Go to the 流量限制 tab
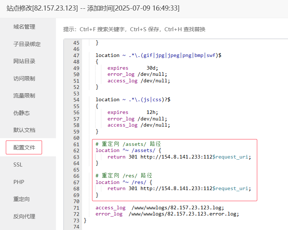288x230 pixels. tap(24, 96)
